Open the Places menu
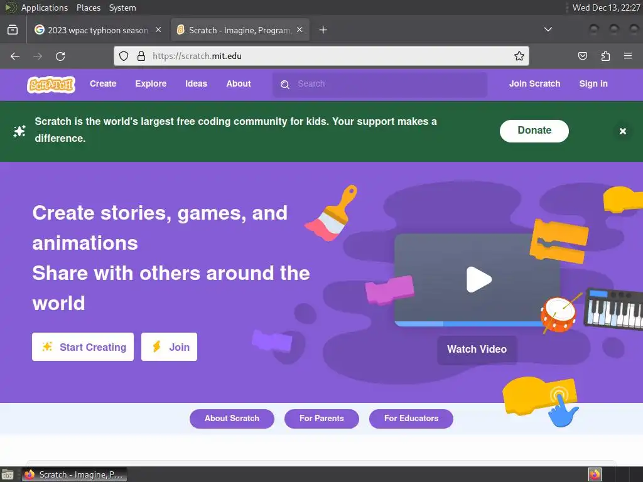643x482 pixels. 89,8
